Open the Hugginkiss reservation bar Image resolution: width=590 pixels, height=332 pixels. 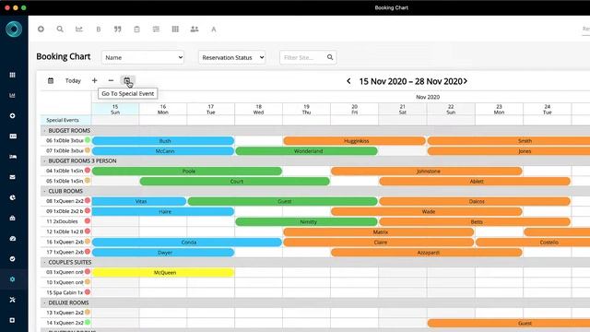(x=354, y=141)
